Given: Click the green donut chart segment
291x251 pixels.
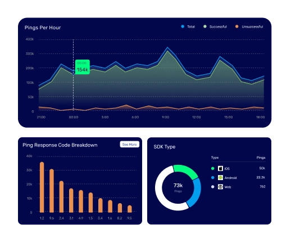Looking at the screenshot, I should click(x=187, y=170).
